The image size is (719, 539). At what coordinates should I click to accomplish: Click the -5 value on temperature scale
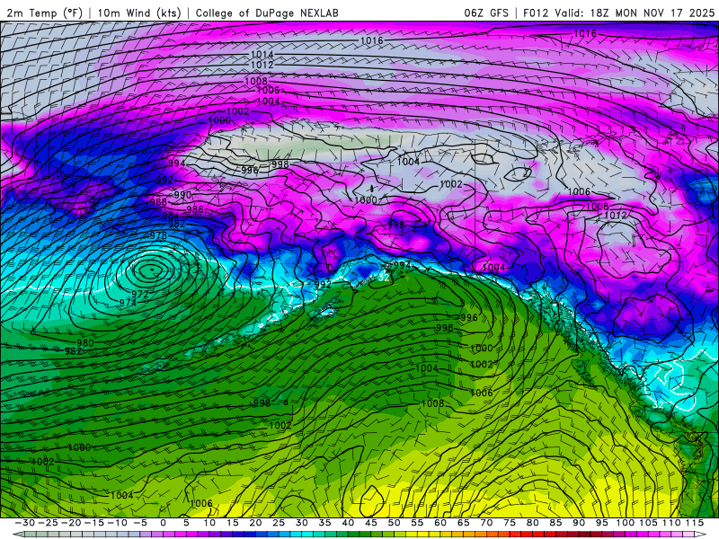point(141,523)
